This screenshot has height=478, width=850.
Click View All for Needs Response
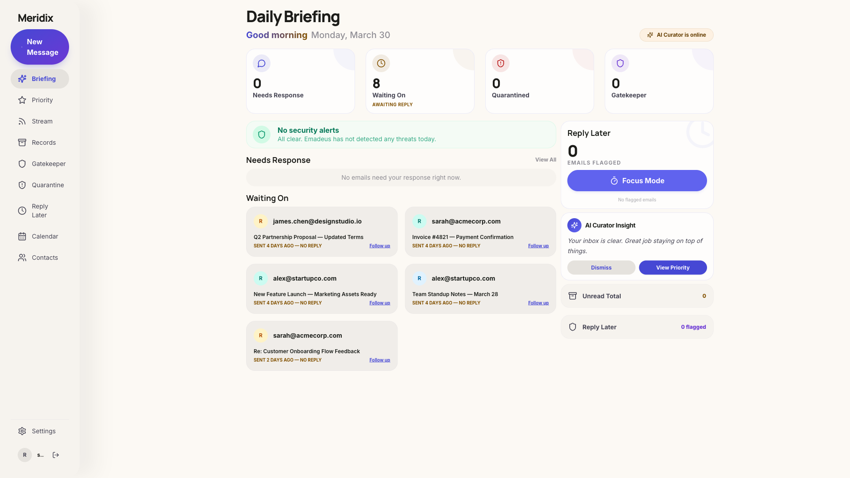545,160
